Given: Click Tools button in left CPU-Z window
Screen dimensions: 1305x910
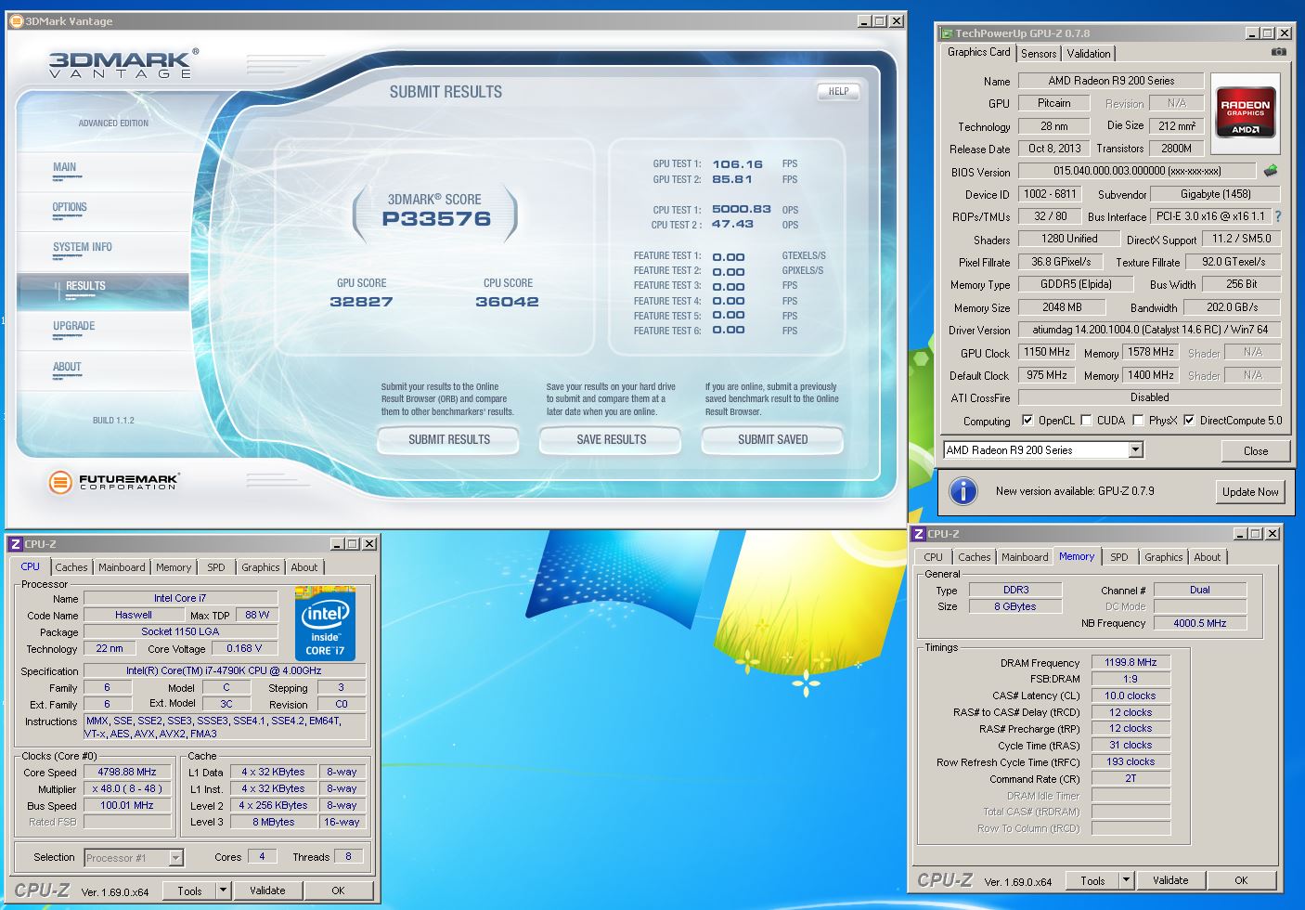Looking at the screenshot, I should 189,890.
